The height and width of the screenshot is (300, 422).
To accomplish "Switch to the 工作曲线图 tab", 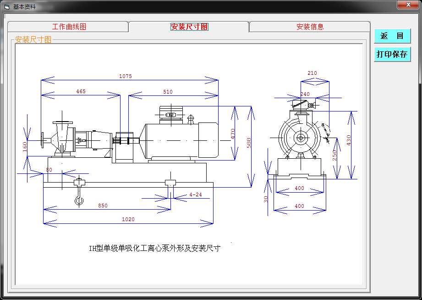I will click(x=69, y=27).
